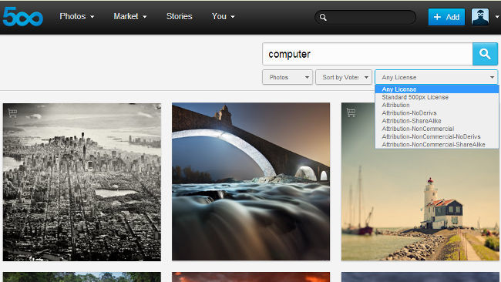
Task: Choose the 'Attribution' license option
Action: point(437,105)
